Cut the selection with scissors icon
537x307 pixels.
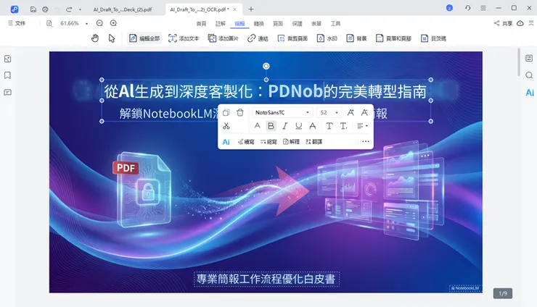point(226,126)
